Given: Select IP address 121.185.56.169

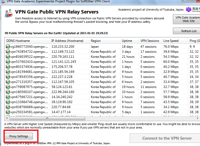Looking at the screenshot, I should pos(63,72).
